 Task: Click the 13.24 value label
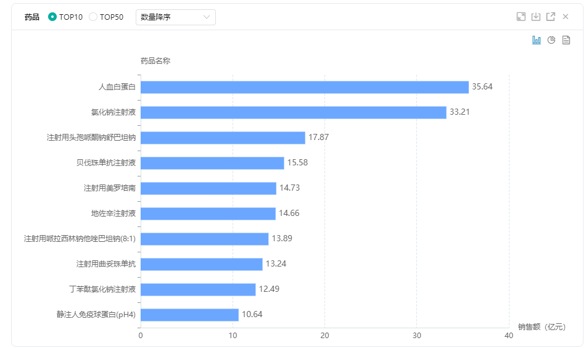(x=276, y=263)
